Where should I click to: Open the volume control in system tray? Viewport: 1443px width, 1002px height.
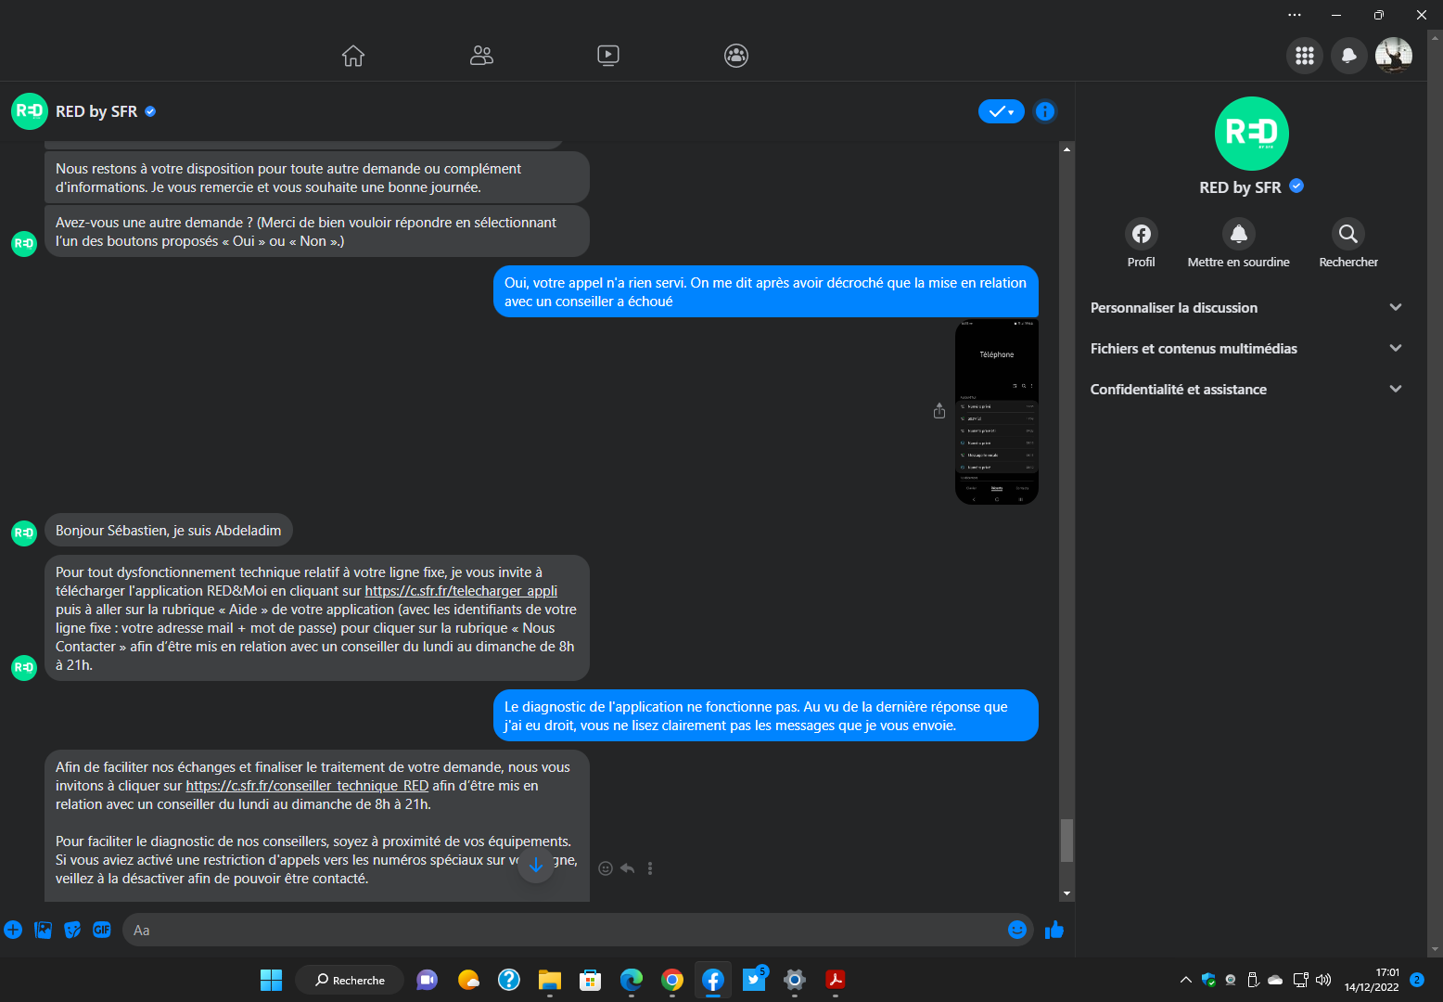click(1323, 980)
